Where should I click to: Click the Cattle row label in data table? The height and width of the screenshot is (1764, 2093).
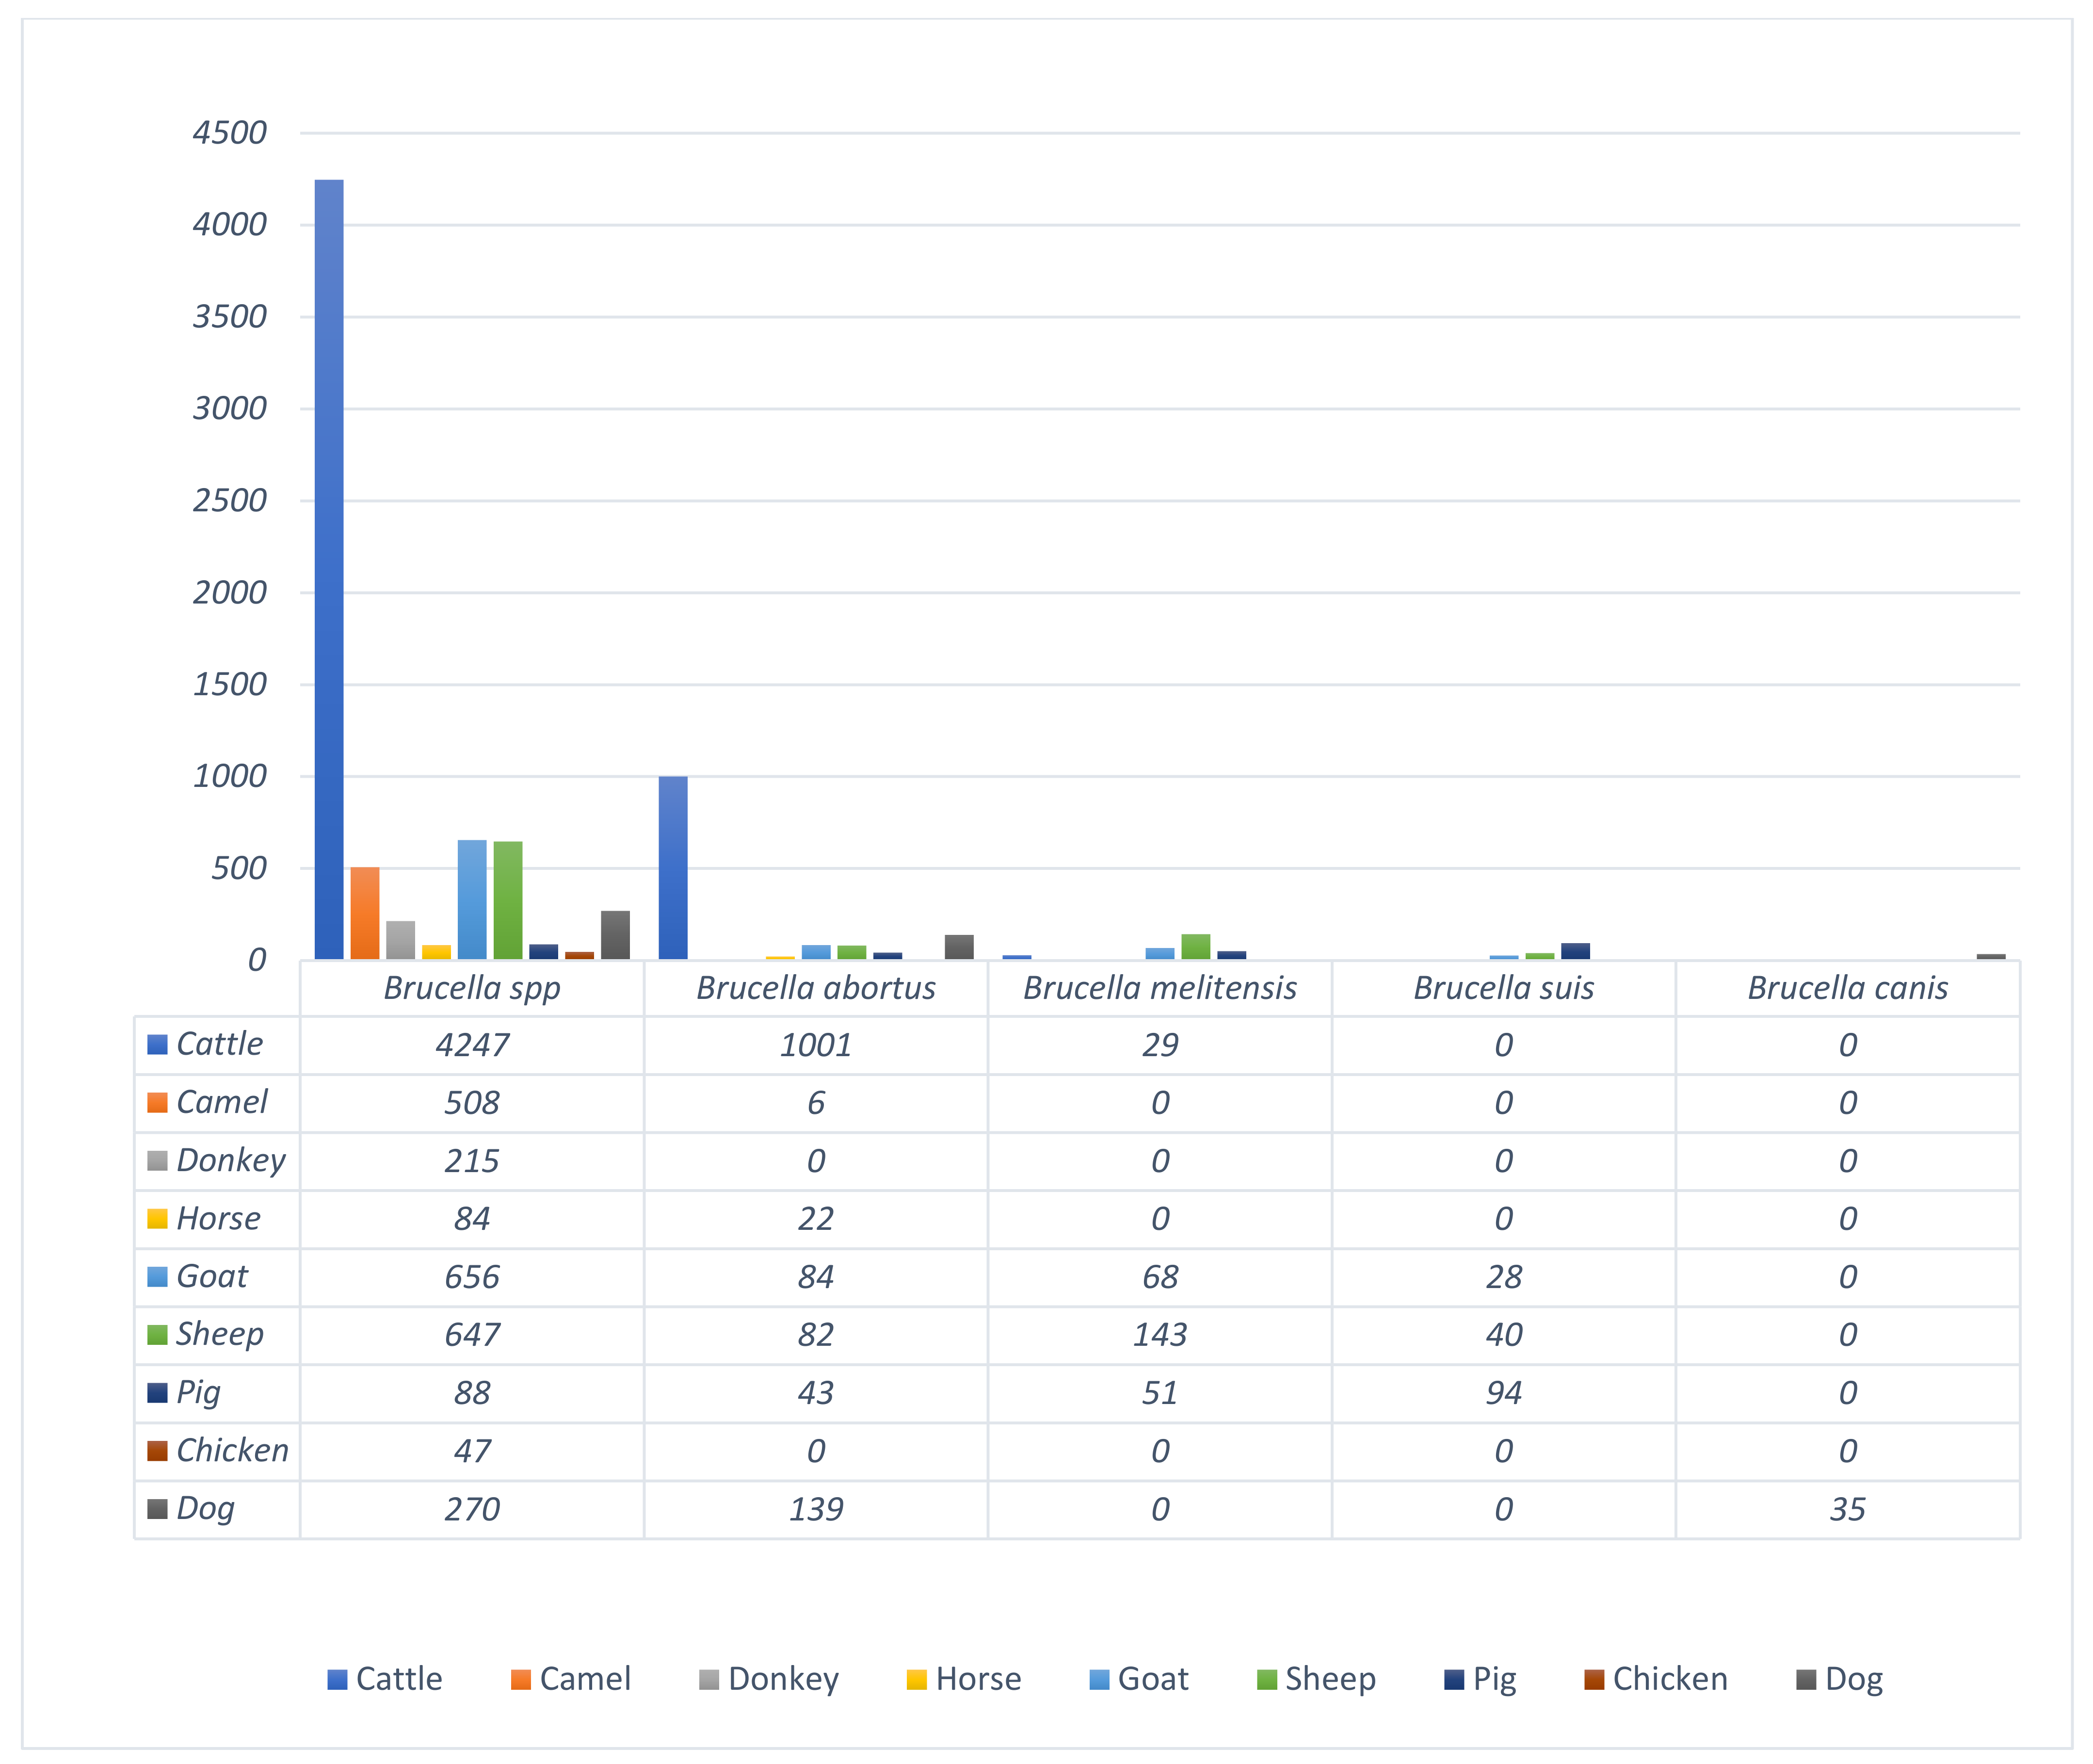[219, 1044]
